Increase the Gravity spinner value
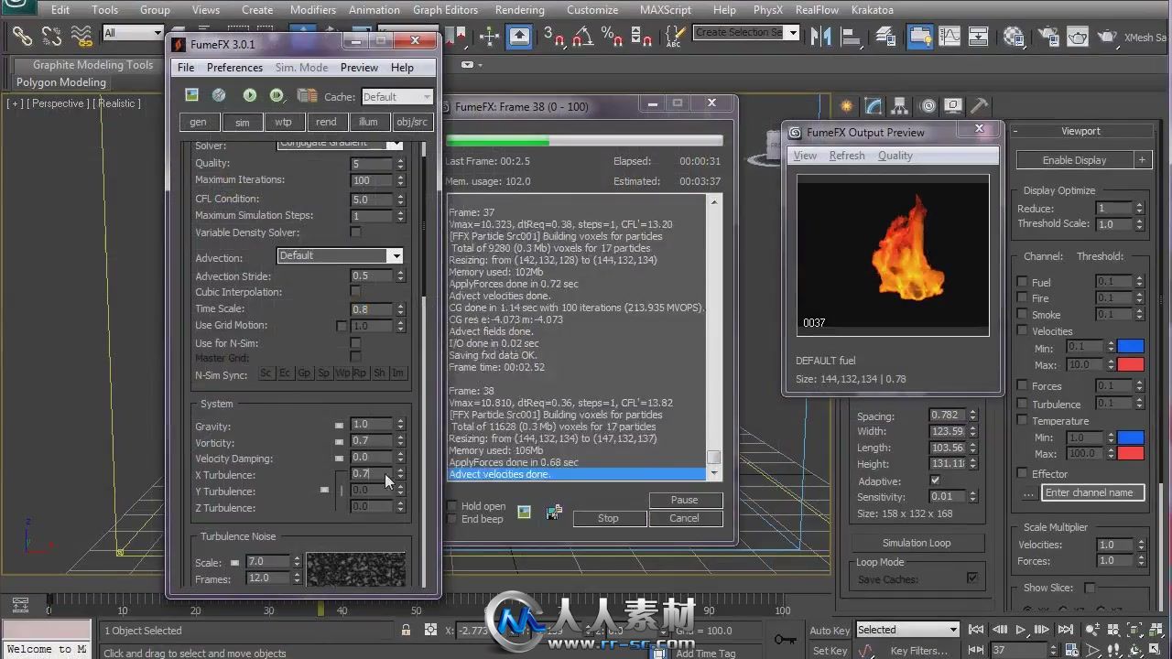Viewport: 1172px width, 659px height. [x=400, y=422]
